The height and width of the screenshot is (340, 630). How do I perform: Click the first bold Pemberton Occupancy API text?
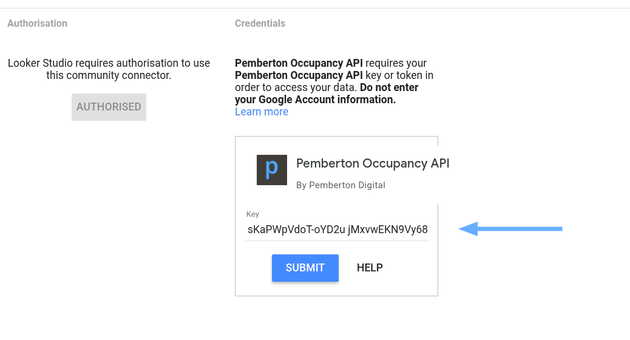point(299,63)
